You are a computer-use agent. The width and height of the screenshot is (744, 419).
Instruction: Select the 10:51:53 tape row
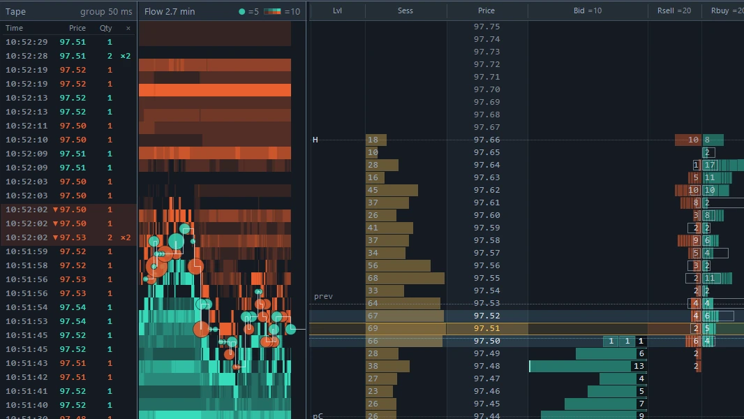click(68, 321)
